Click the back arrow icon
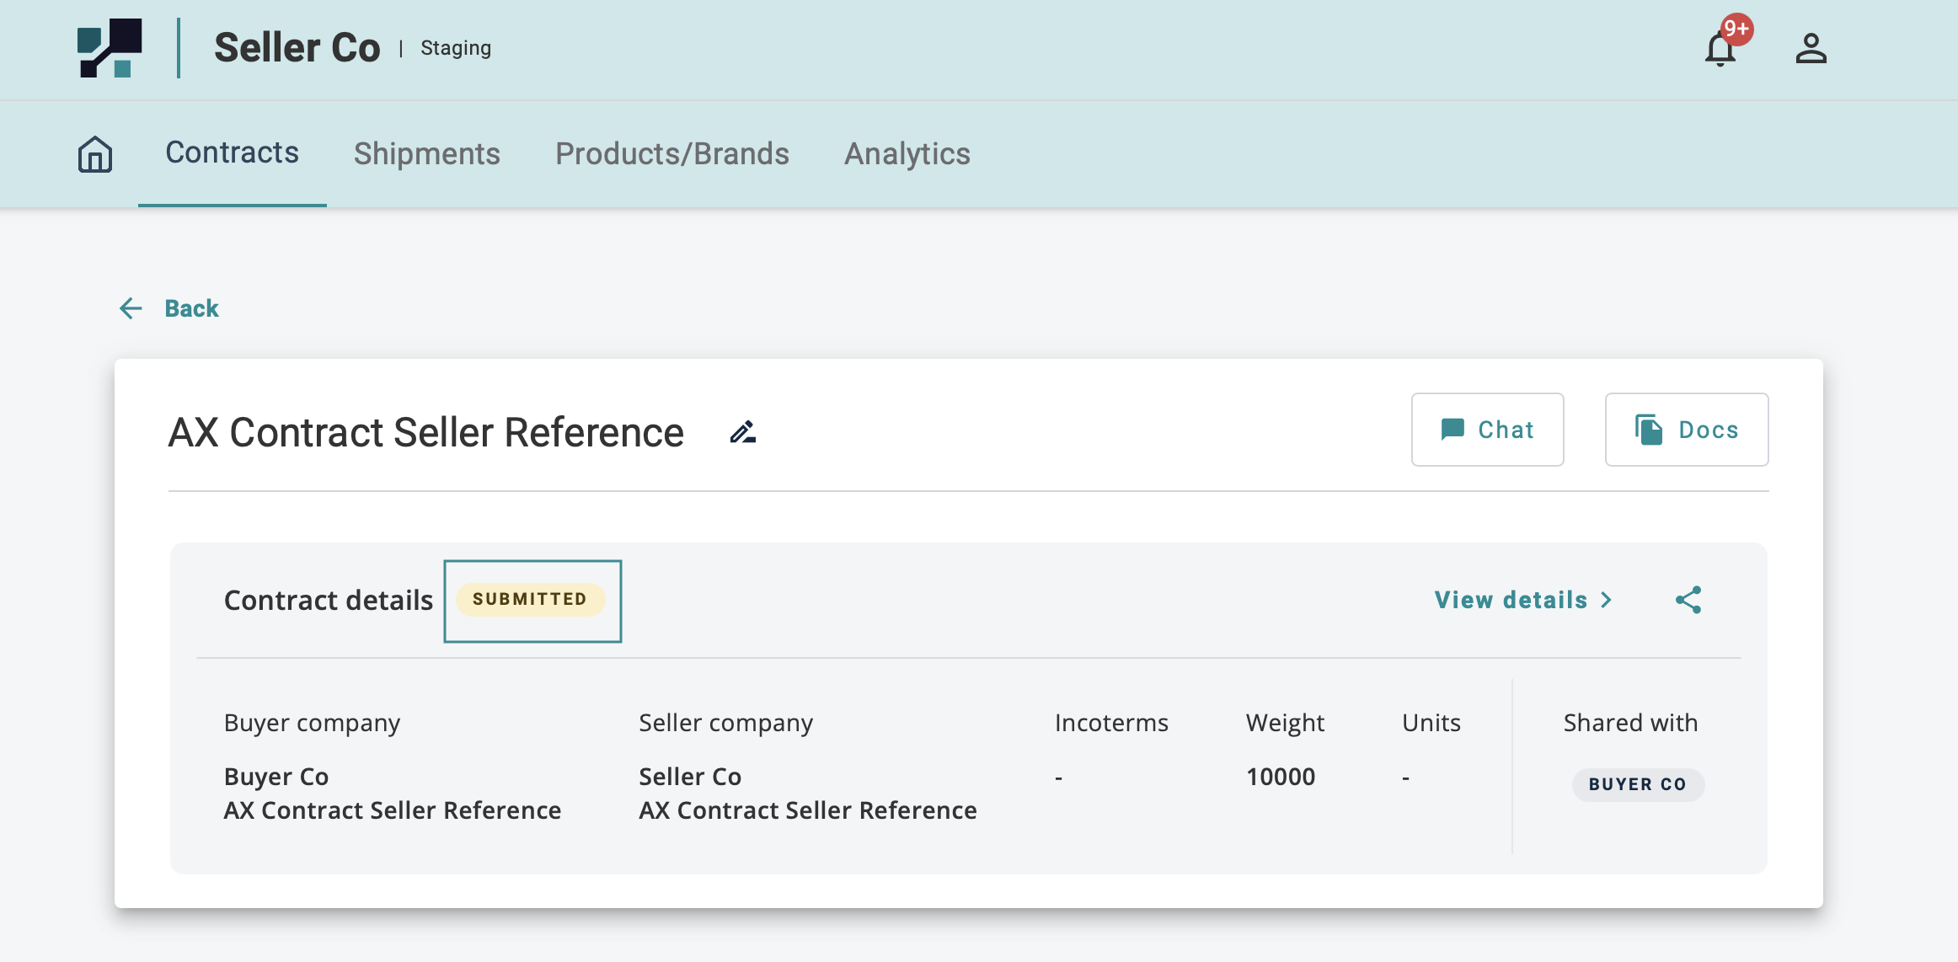 [131, 308]
